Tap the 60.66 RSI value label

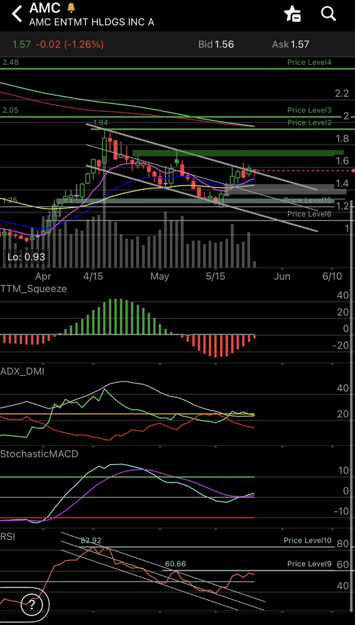pyautogui.click(x=175, y=564)
